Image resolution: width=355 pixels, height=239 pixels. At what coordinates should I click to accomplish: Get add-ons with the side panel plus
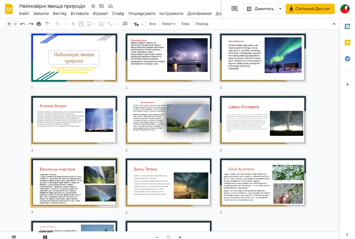(x=348, y=84)
